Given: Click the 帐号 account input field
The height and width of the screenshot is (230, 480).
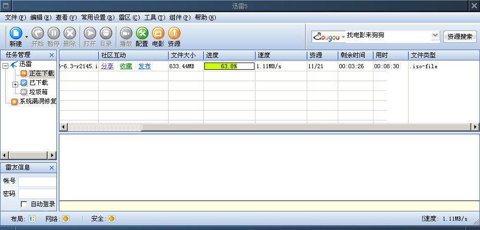Looking at the screenshot, I should tap(37, 182).
